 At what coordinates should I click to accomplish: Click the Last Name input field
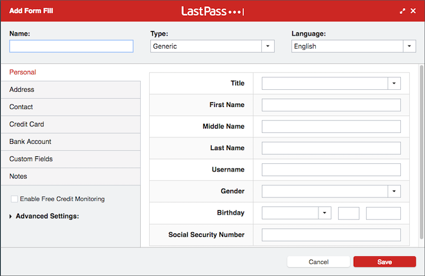(x=331, y=148)
